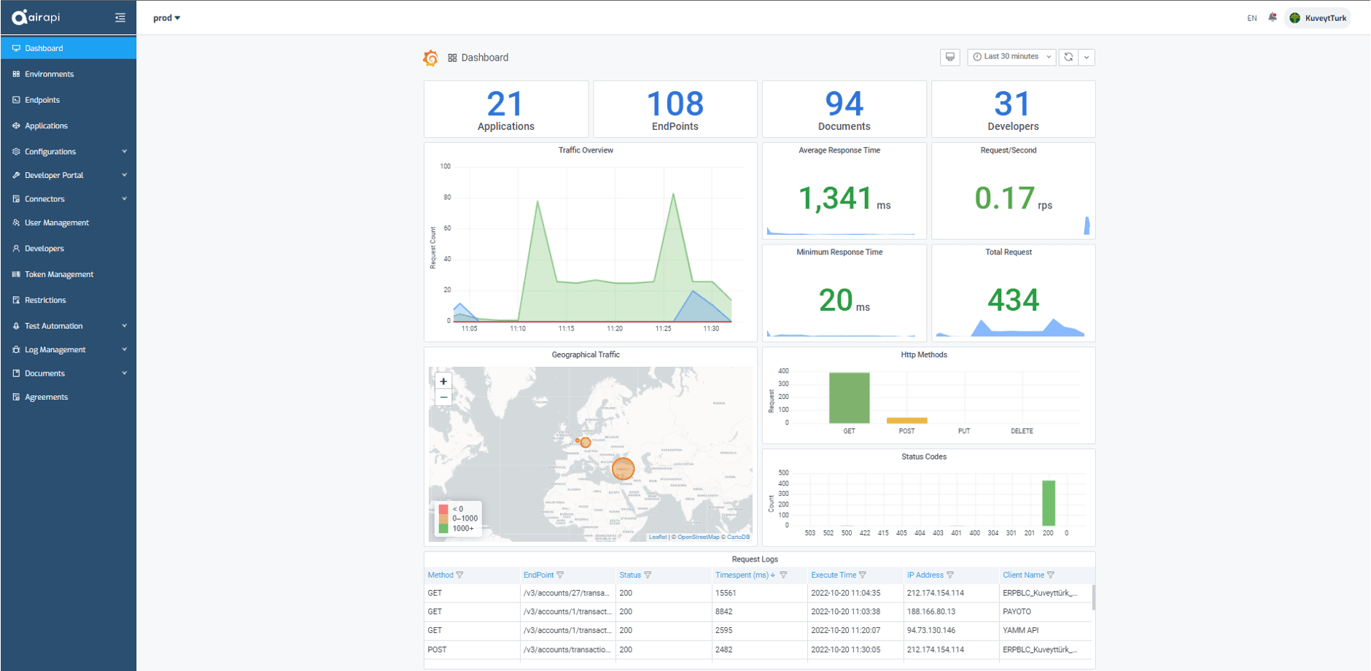
Task: Open notifications bell icon
Action: 1273,18
